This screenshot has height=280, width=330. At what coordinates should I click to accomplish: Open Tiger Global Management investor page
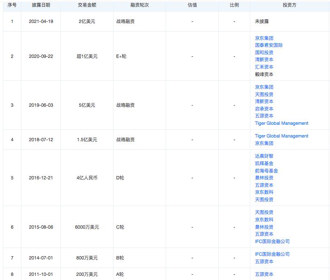pos(282,123)
